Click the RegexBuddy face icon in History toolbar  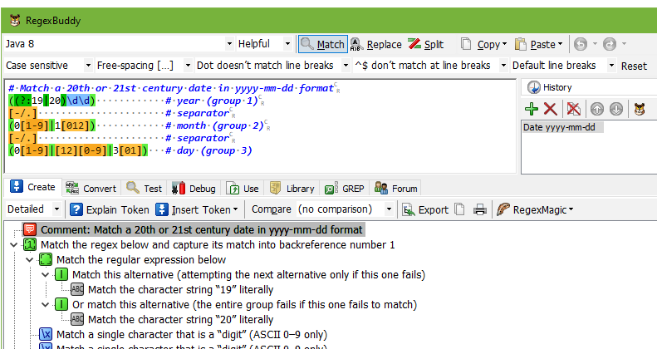pyautogui.click(x=640, y=109)
